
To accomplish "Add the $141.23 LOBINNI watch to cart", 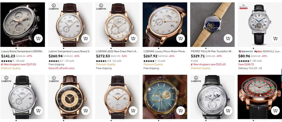I will coord(38,39).
